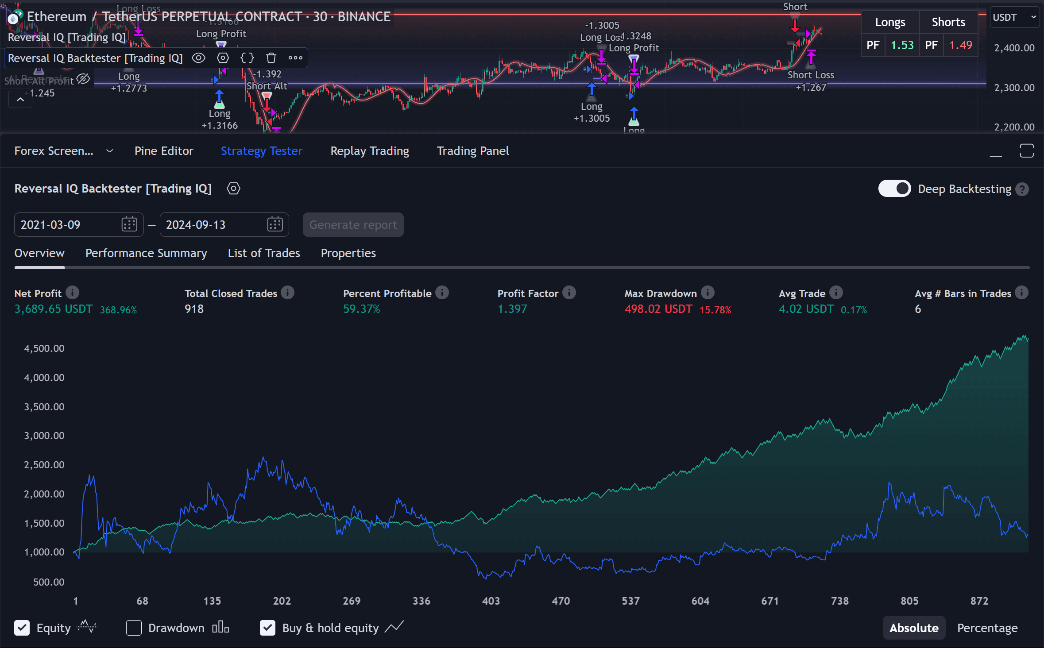Open source code braces icon for Backtester
Viewport: 1044px width, 648px height.
click(247, 58)
